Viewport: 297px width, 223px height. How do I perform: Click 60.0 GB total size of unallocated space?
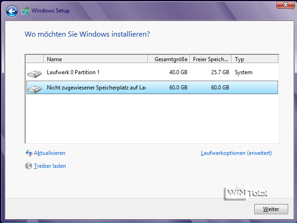pyautogui.click(x=178, y=88)
